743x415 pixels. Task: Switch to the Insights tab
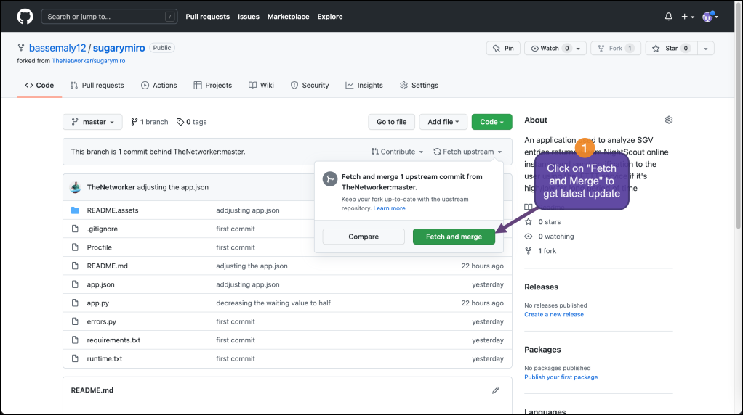[x=364, y=85]
